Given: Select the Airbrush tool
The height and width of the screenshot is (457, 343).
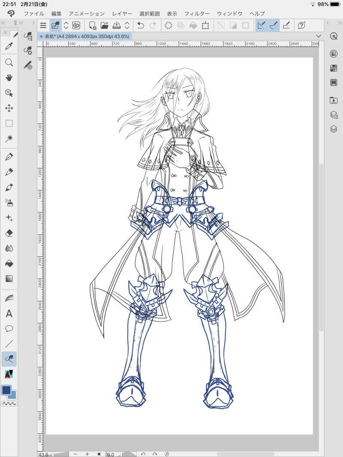Looking at the screenshot, I should [9, 202].
